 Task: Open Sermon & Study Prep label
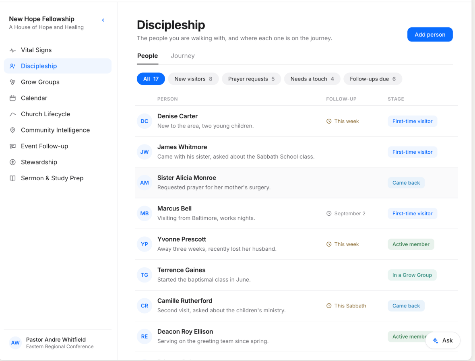[x=52, y=178]
